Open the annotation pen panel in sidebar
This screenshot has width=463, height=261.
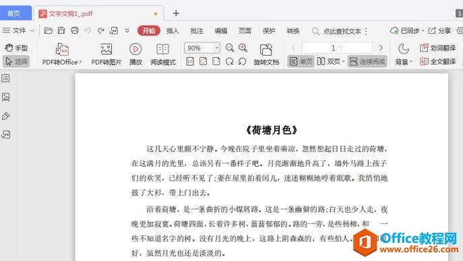click(x=5, y=116)
